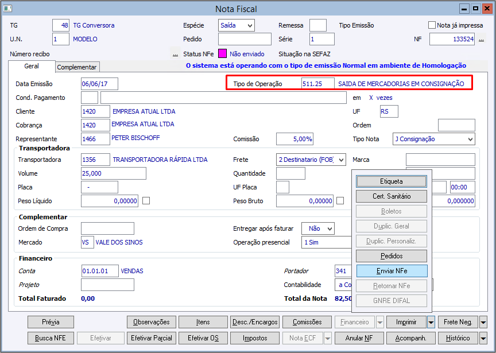
Task: Open the Frete dropdown '2 Destinatario (FOB)'
Action: pyautogui.click(x=311, y=160)
